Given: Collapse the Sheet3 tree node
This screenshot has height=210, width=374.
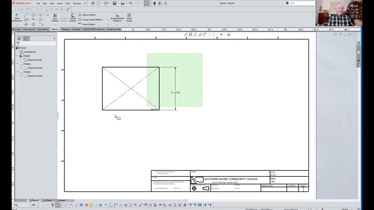Looking at the screenshot, I should (x=17, y=72).
